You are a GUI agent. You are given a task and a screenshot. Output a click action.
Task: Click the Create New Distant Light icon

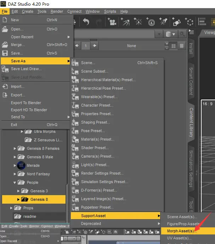point(125,22)
